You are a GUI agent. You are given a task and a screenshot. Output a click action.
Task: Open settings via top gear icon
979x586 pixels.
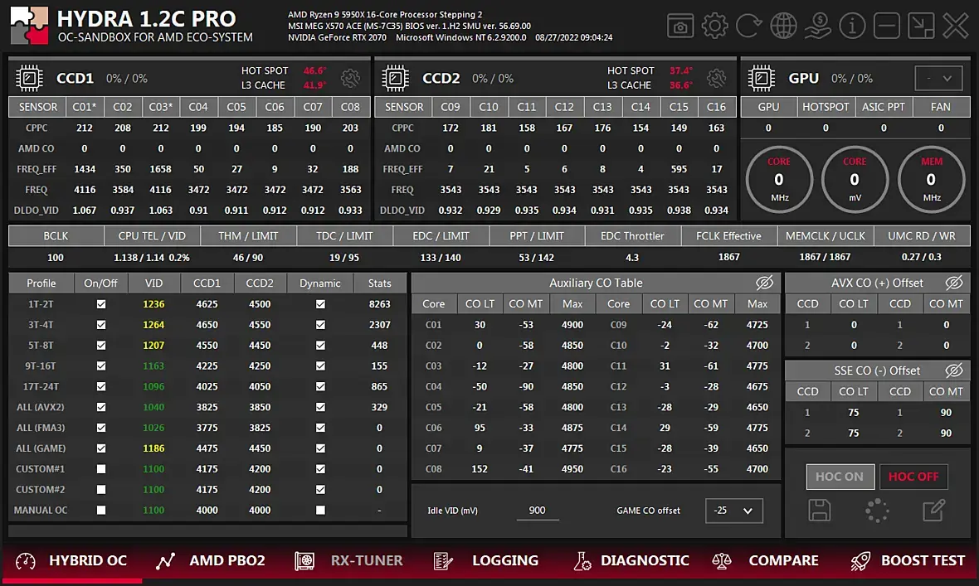[714, 27]
